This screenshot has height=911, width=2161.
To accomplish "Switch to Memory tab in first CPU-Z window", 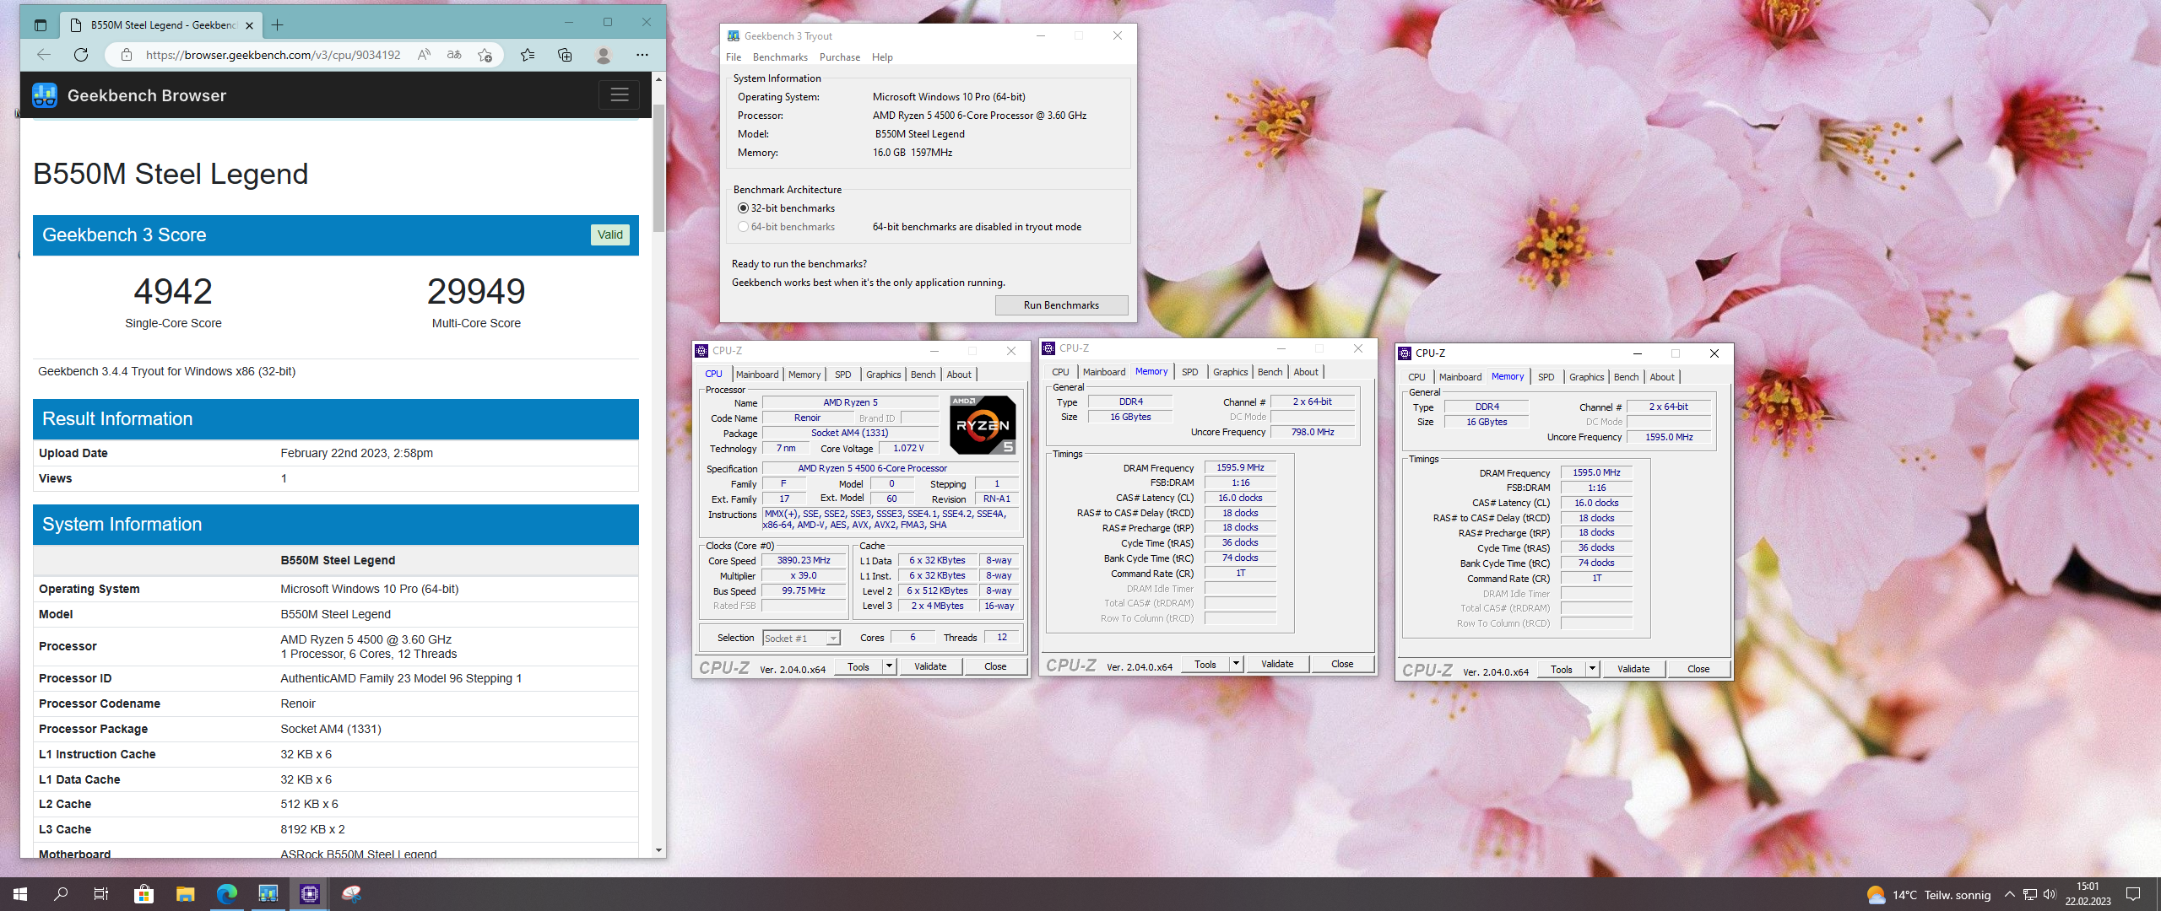I will pos(804,375).
